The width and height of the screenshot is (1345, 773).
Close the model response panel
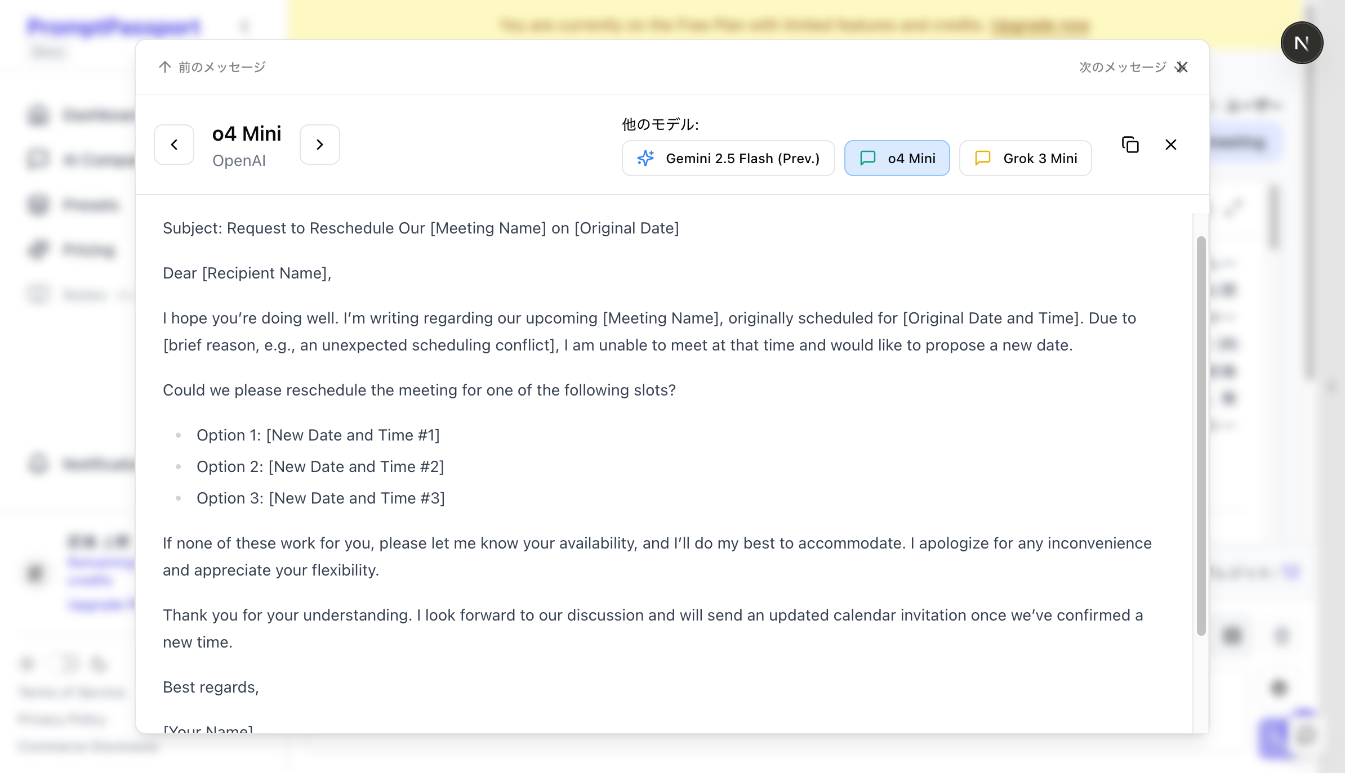click(x=1170, y=145)
